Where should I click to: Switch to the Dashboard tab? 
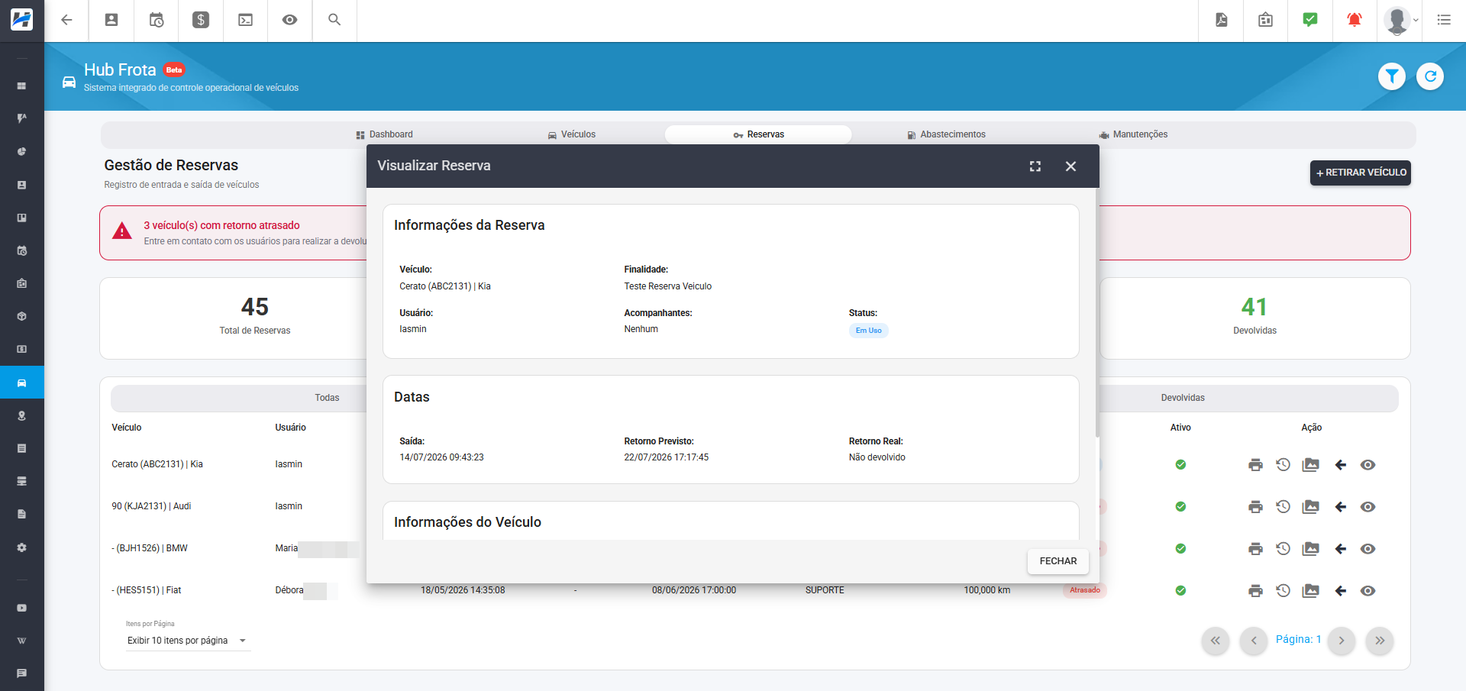(384, 134)
